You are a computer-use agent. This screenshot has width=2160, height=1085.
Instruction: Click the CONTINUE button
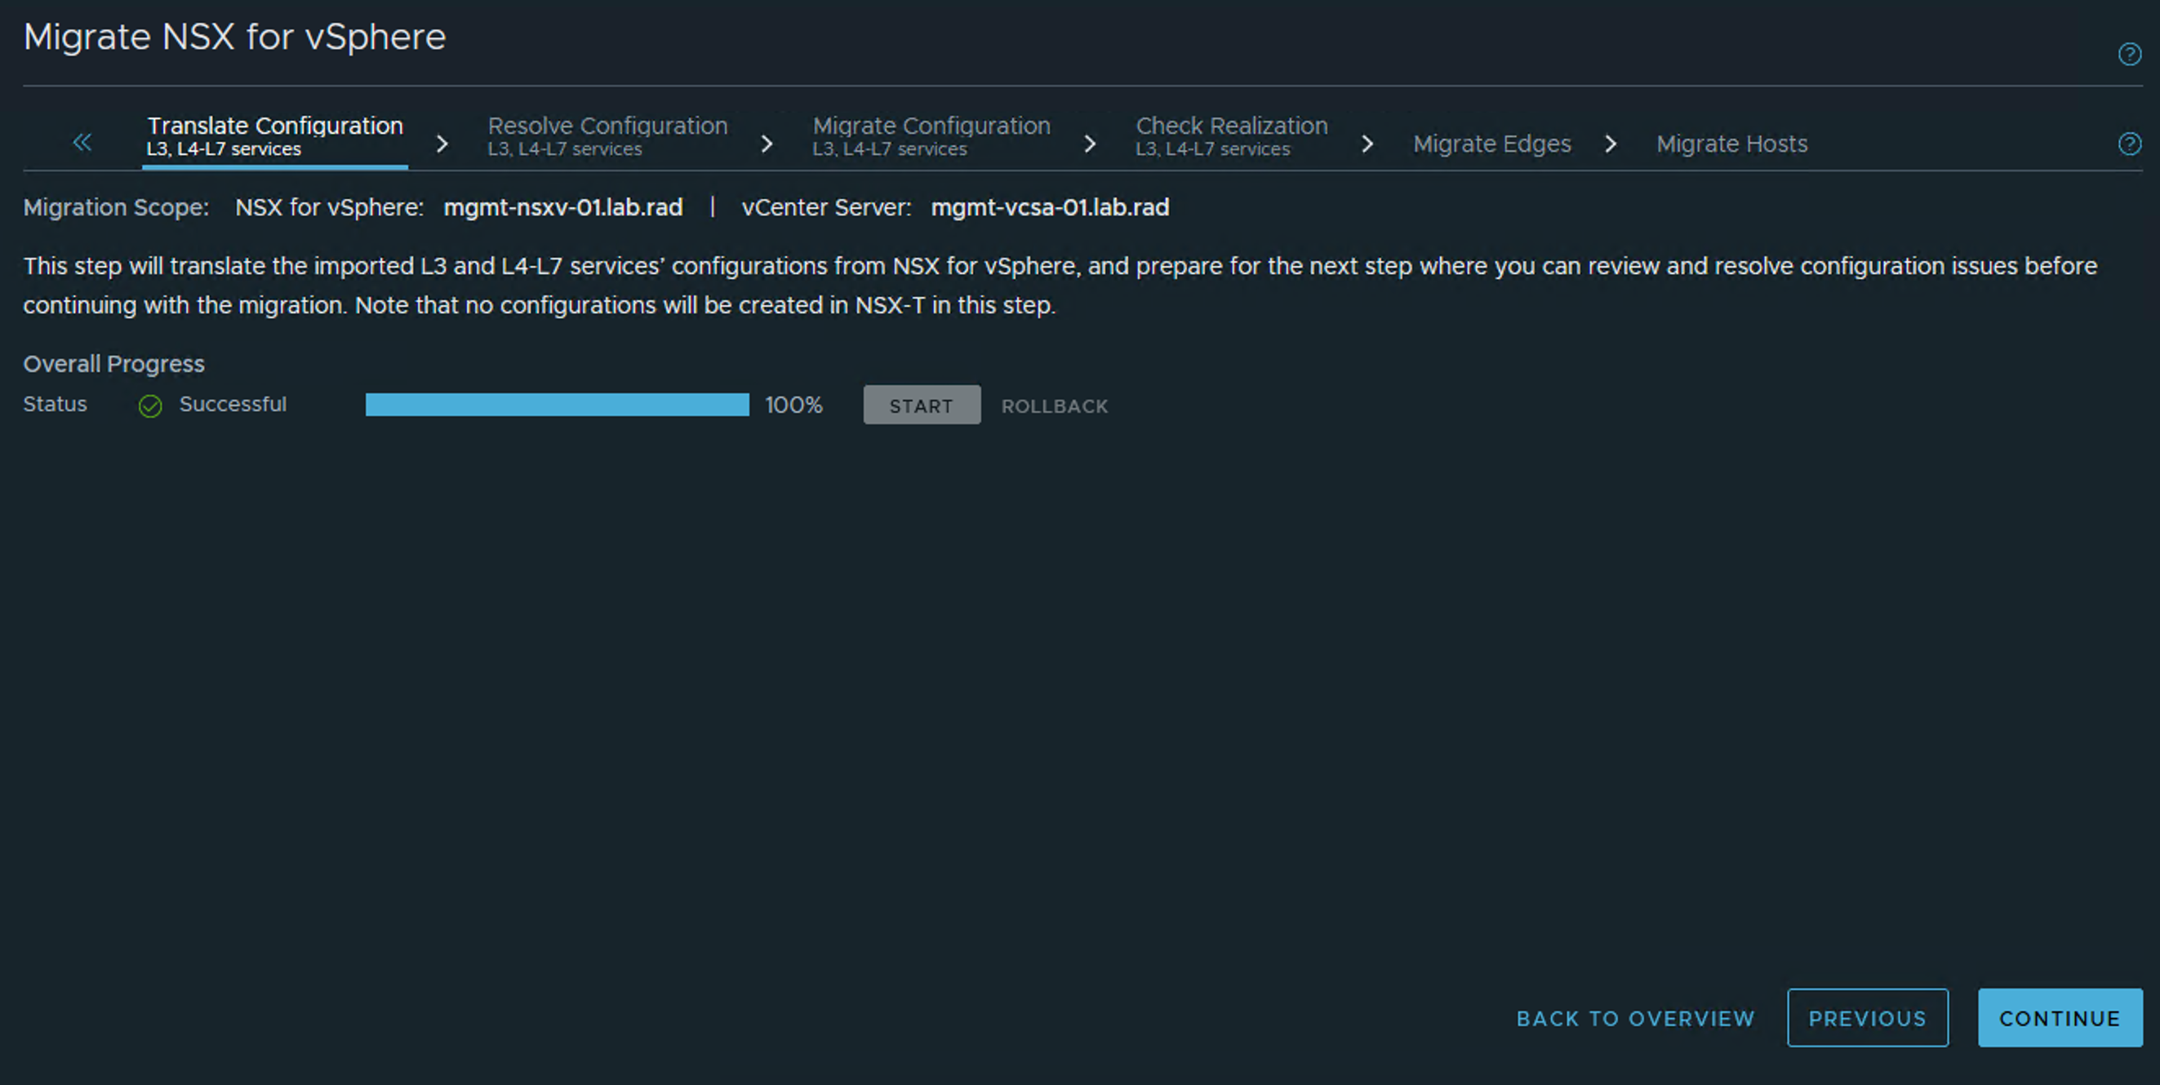click(x=2060, y=1018)
